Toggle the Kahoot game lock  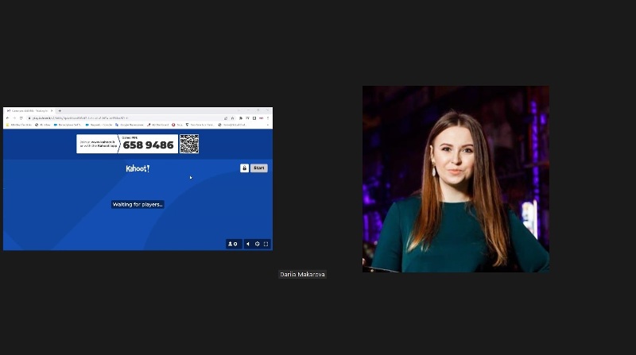tap(244, 168)
